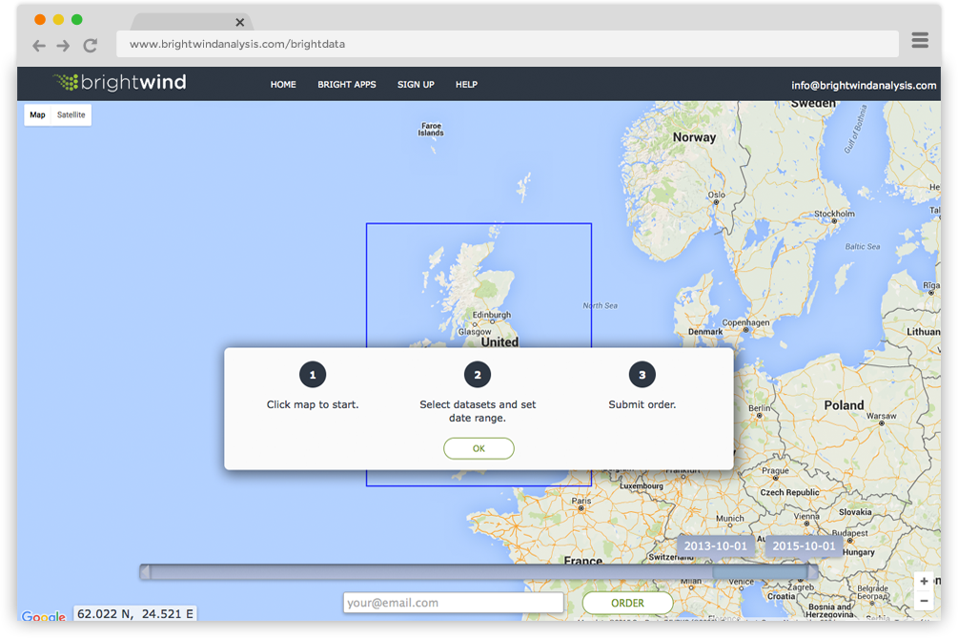Open the HELP page
The height and width of the screenshot is (638, 958).
(466, 85)
